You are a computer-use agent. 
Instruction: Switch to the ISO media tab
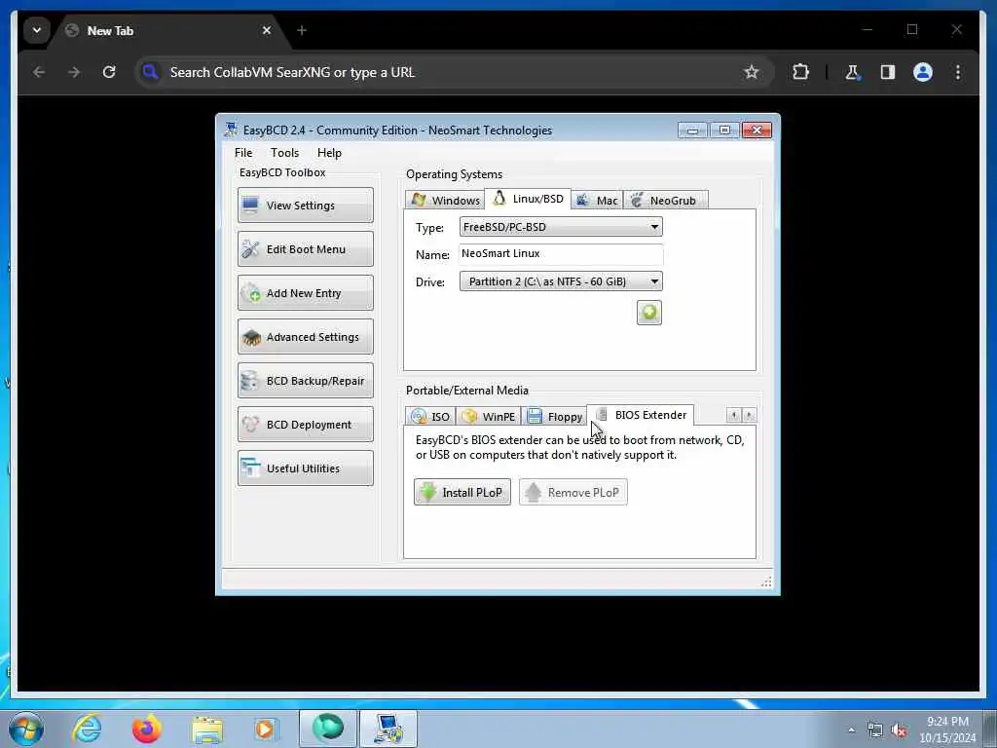(430, 416)
